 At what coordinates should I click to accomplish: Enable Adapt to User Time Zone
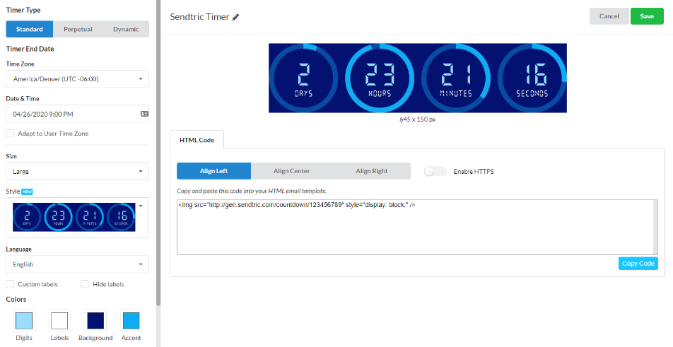click(10, 134)
